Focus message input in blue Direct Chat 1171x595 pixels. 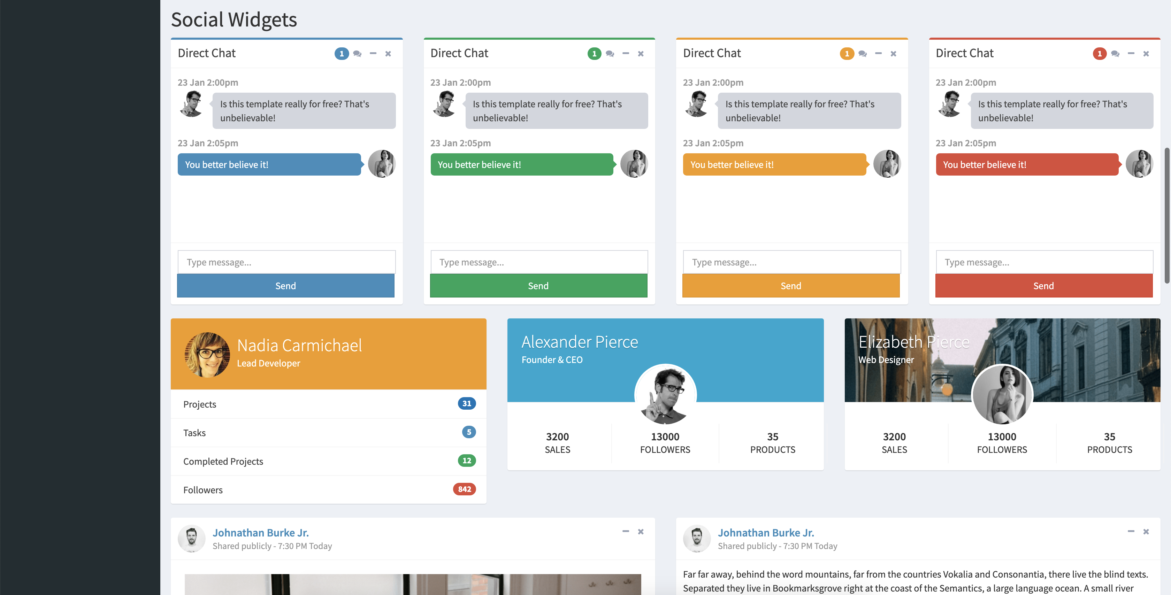click(286, 262)
